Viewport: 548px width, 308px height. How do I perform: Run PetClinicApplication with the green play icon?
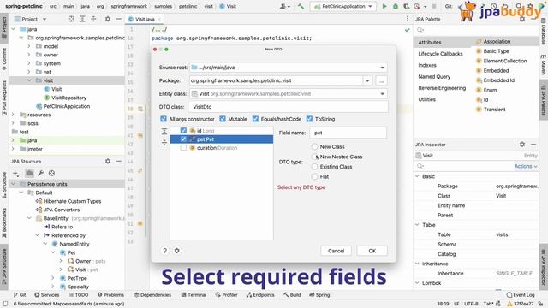pos(384,6)
